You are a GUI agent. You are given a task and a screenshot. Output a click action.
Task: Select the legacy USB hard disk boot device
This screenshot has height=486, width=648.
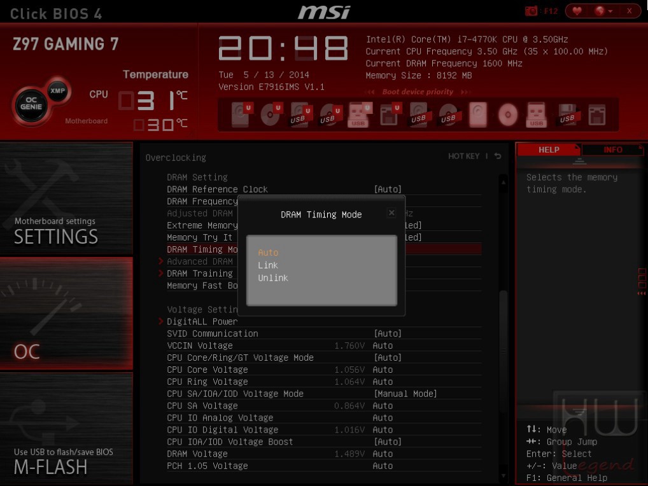(419, 115)
